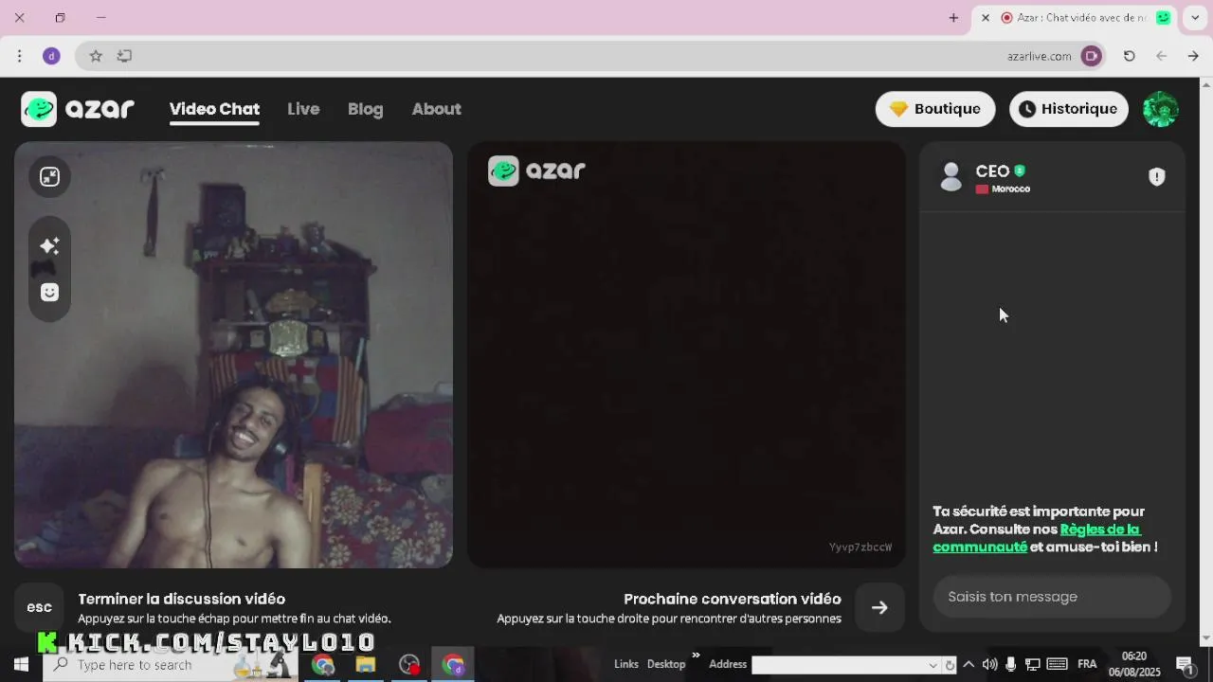This screenshot has width=1213, height=682.
Task: Open the Chrome three-dot menu
Action: point(20,56)
